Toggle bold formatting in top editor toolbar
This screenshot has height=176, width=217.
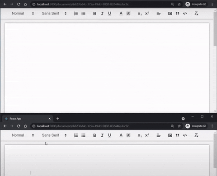pos(94,14)
